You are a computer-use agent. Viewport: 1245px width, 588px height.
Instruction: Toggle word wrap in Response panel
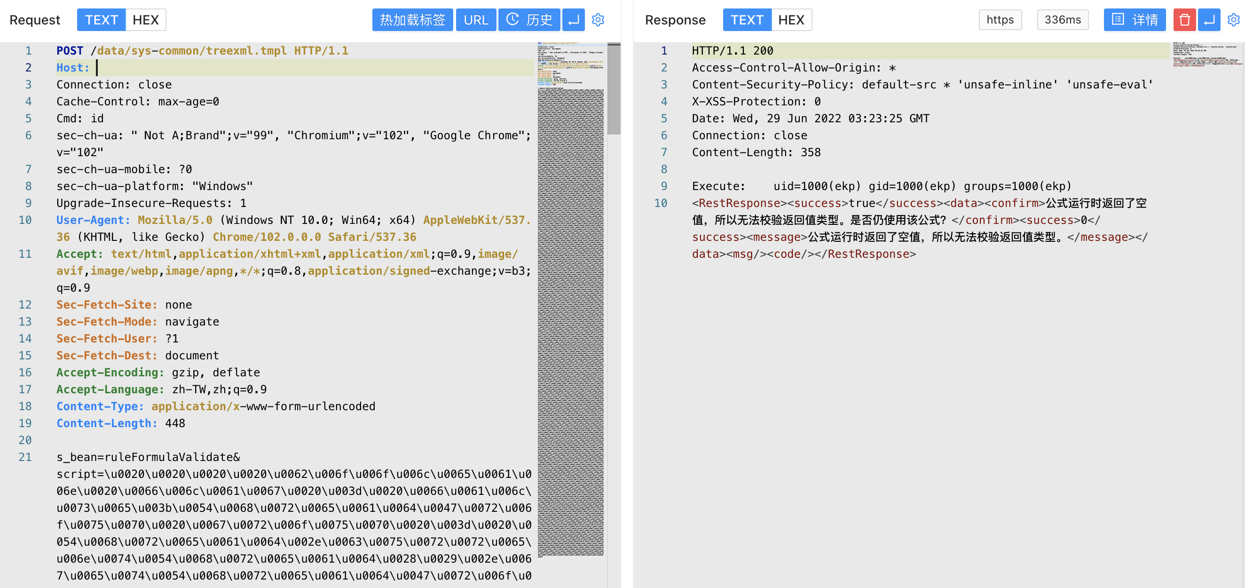[x=1209, y=20]
